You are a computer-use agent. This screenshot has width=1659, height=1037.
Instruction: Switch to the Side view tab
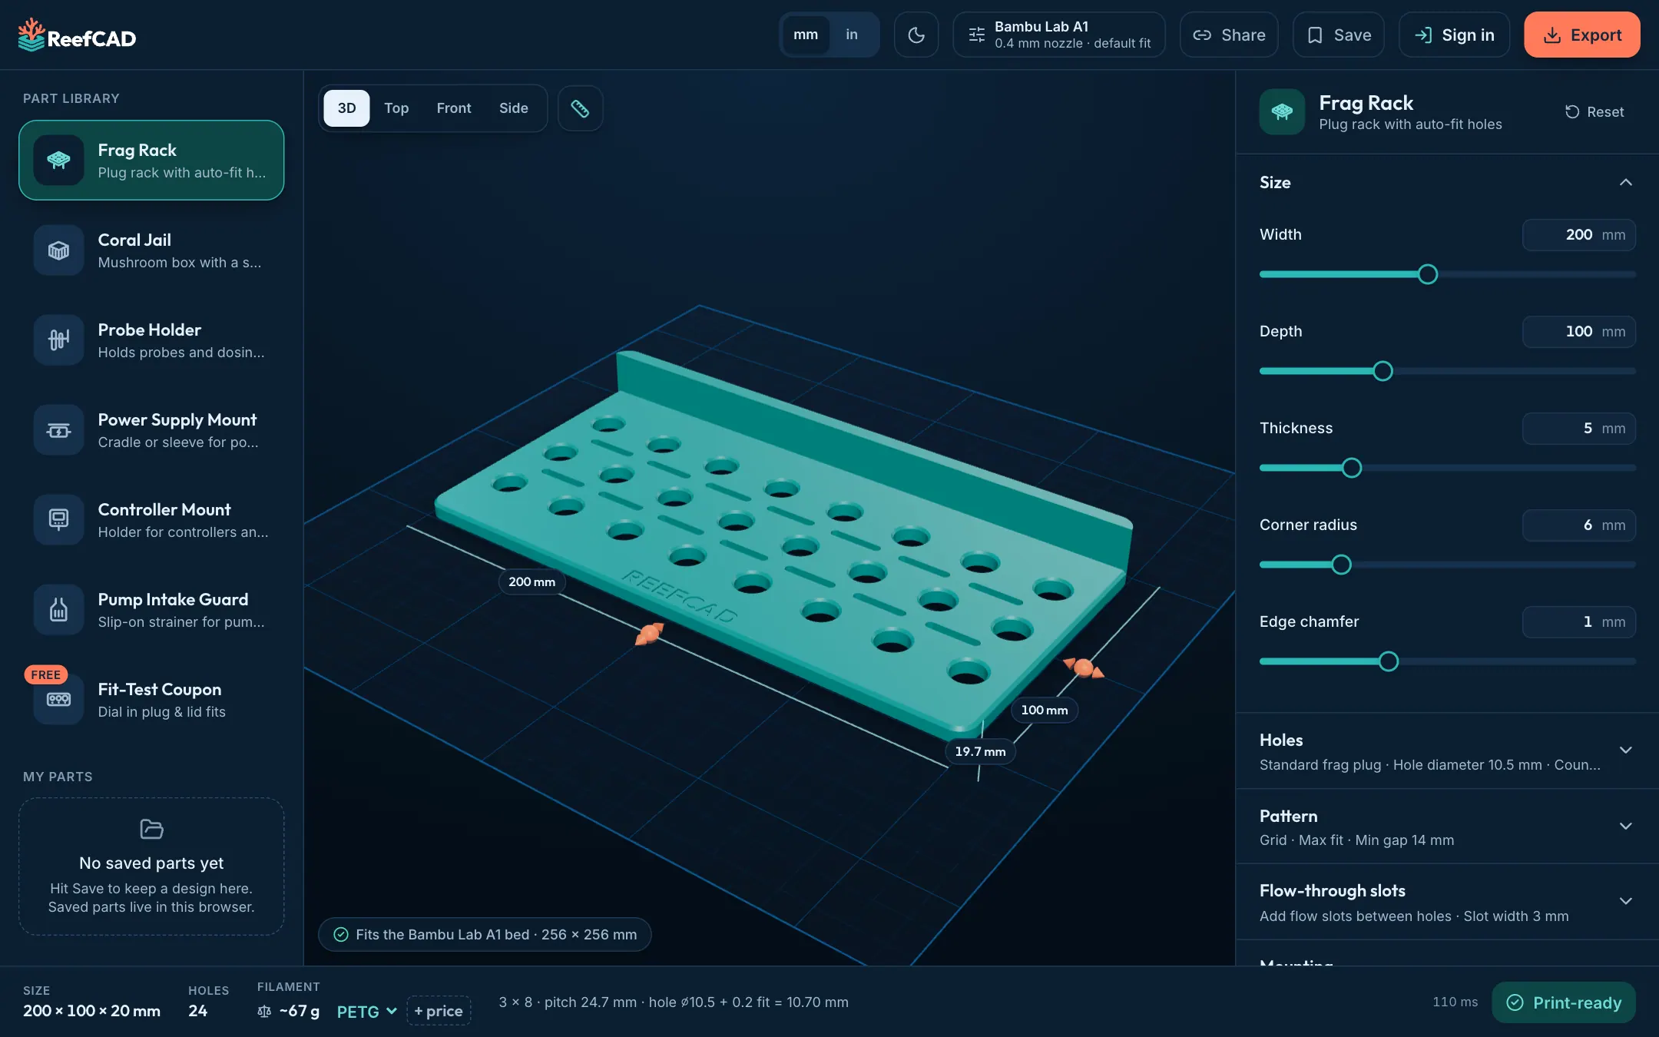pos(514,108)
